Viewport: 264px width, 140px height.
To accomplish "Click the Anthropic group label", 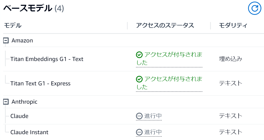I will pyautogui.click(x=24, y=102).
